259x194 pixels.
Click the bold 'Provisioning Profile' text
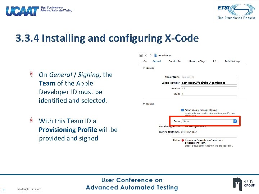(68, 130)
